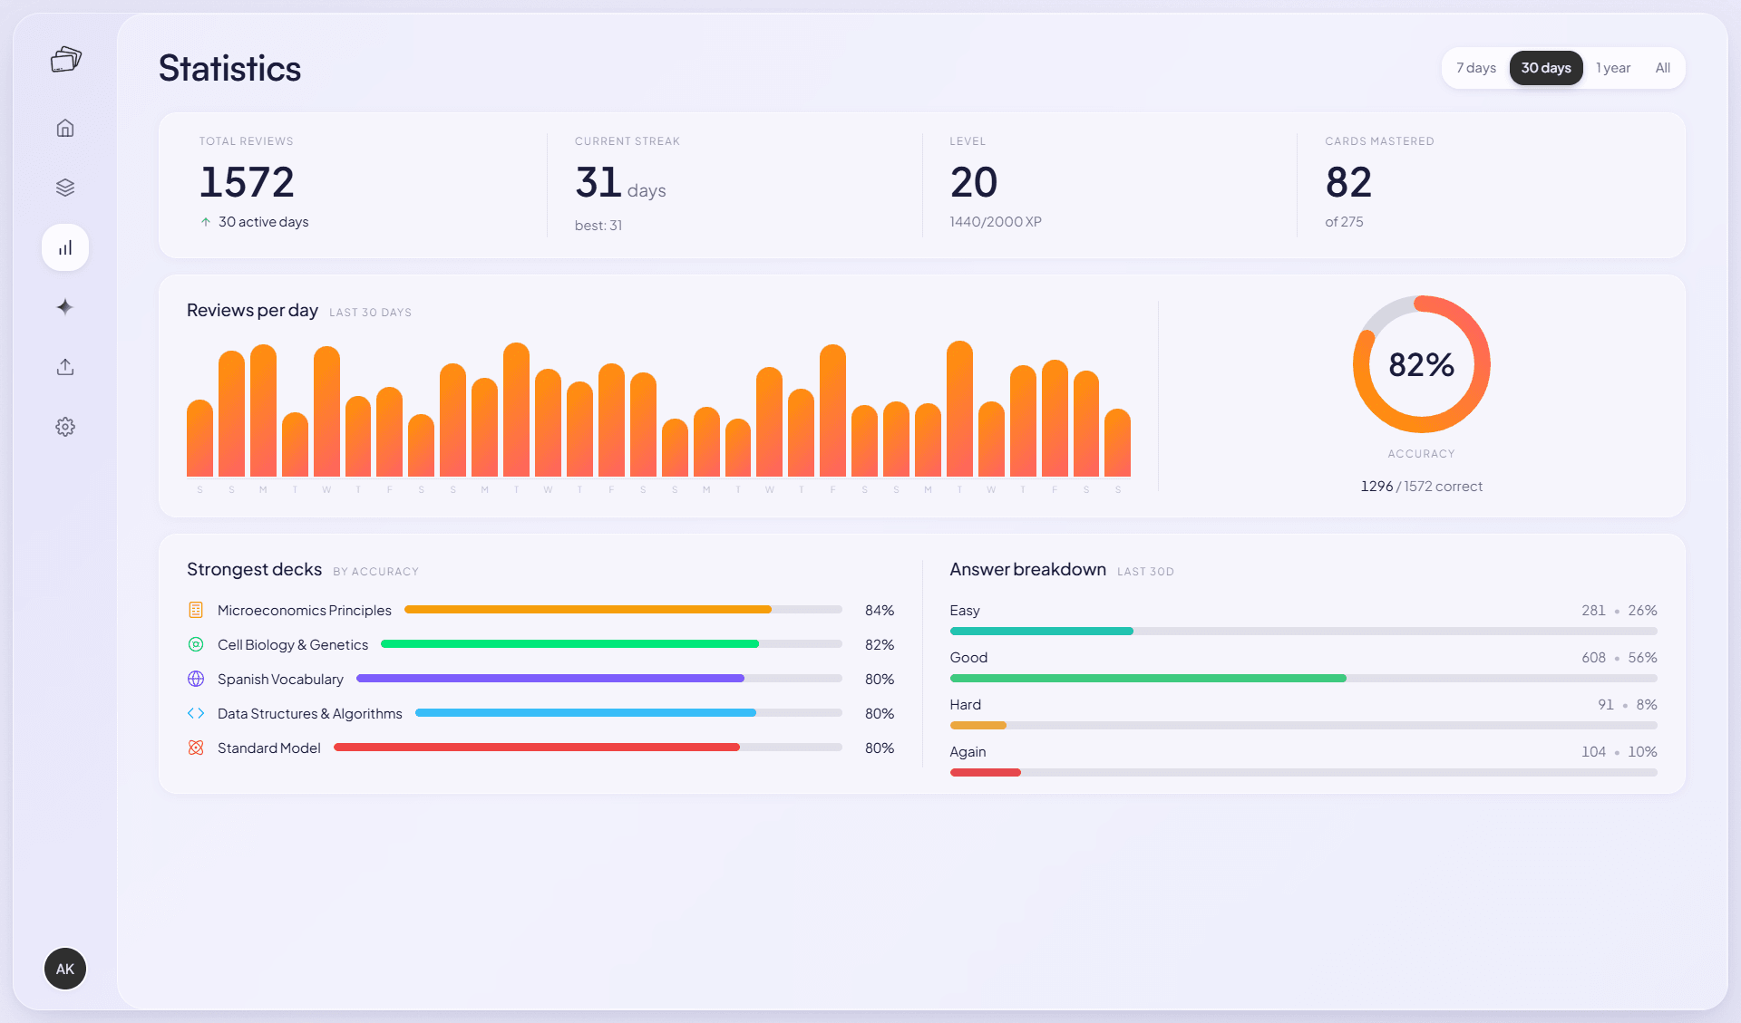Click the last bar in Reviews per day
1741x1023 pixels.
click(1117, 442)
